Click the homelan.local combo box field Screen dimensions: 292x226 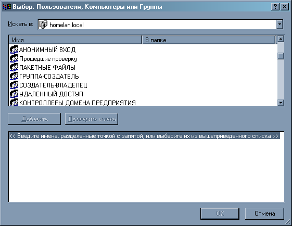160,24
